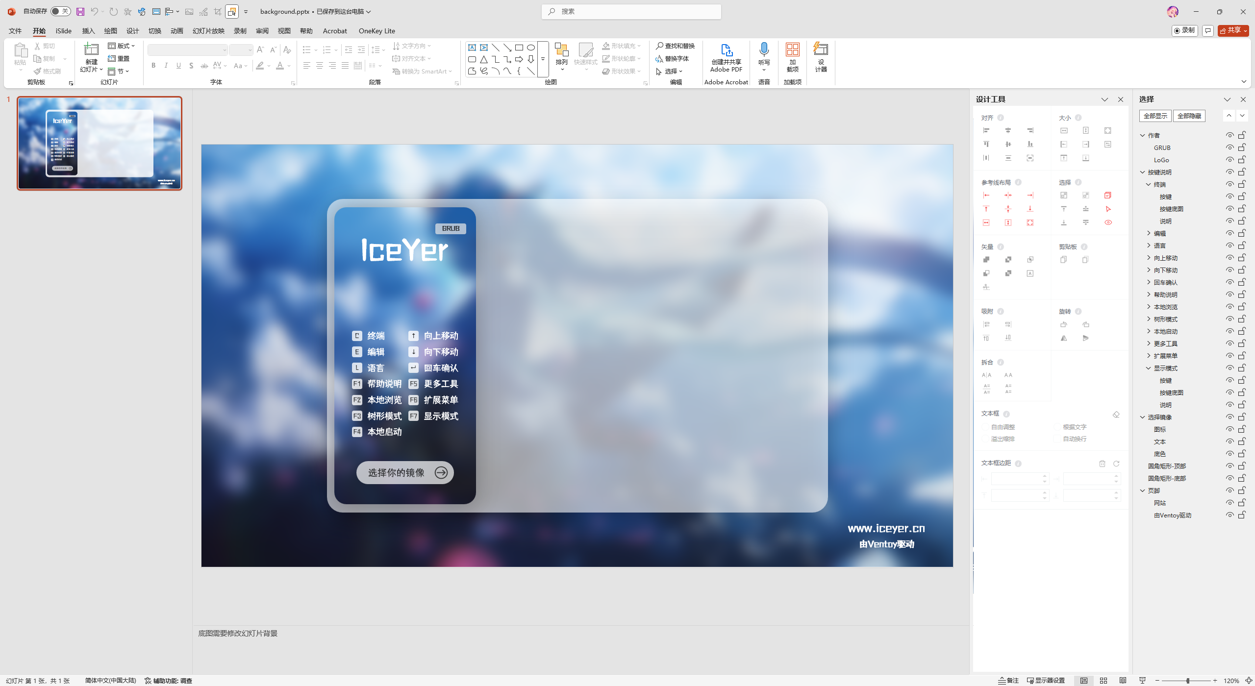Click the 备注 notes button in status bar
Image resolution: width=1255 pixels, height=686 pixels.
(x=1008, y=681)
